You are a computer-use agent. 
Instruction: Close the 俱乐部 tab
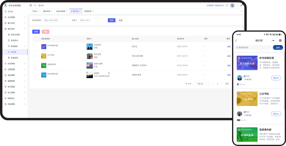click(79, 11)
